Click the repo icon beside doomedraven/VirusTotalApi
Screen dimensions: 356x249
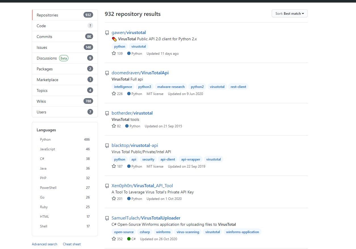point(107,73)
